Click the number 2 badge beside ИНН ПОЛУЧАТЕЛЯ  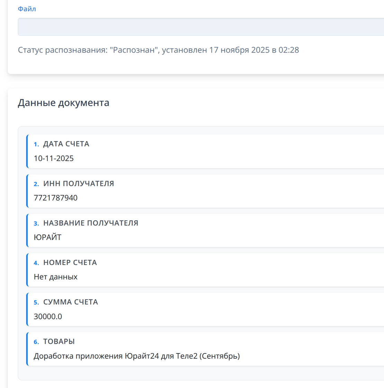click(x=36, y=184)
